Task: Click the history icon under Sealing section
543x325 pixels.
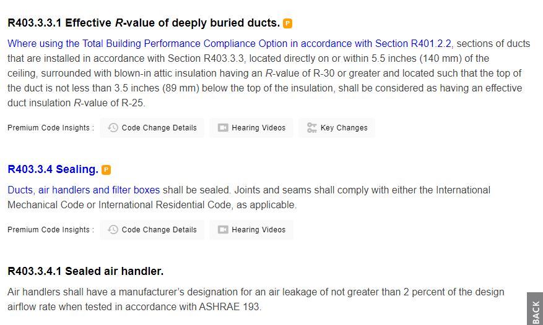Action: point(113,230)
